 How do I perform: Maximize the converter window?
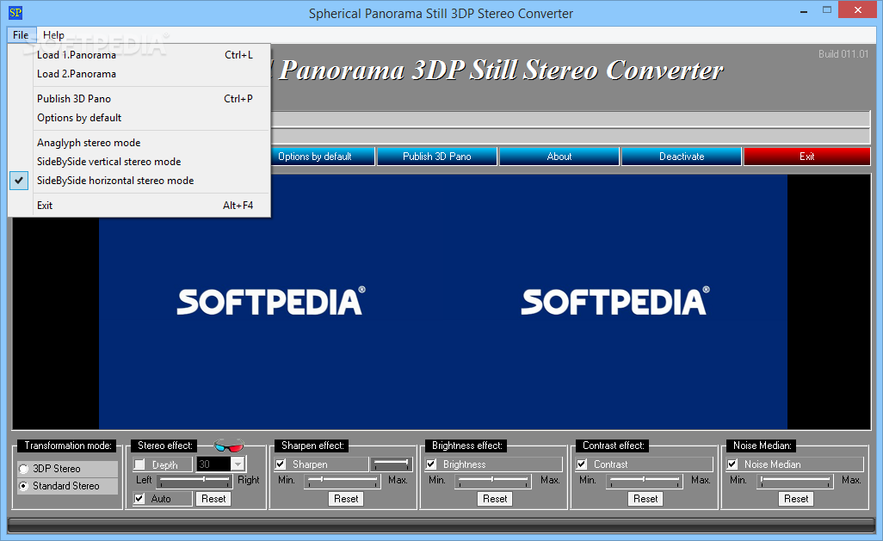[827, 10]
